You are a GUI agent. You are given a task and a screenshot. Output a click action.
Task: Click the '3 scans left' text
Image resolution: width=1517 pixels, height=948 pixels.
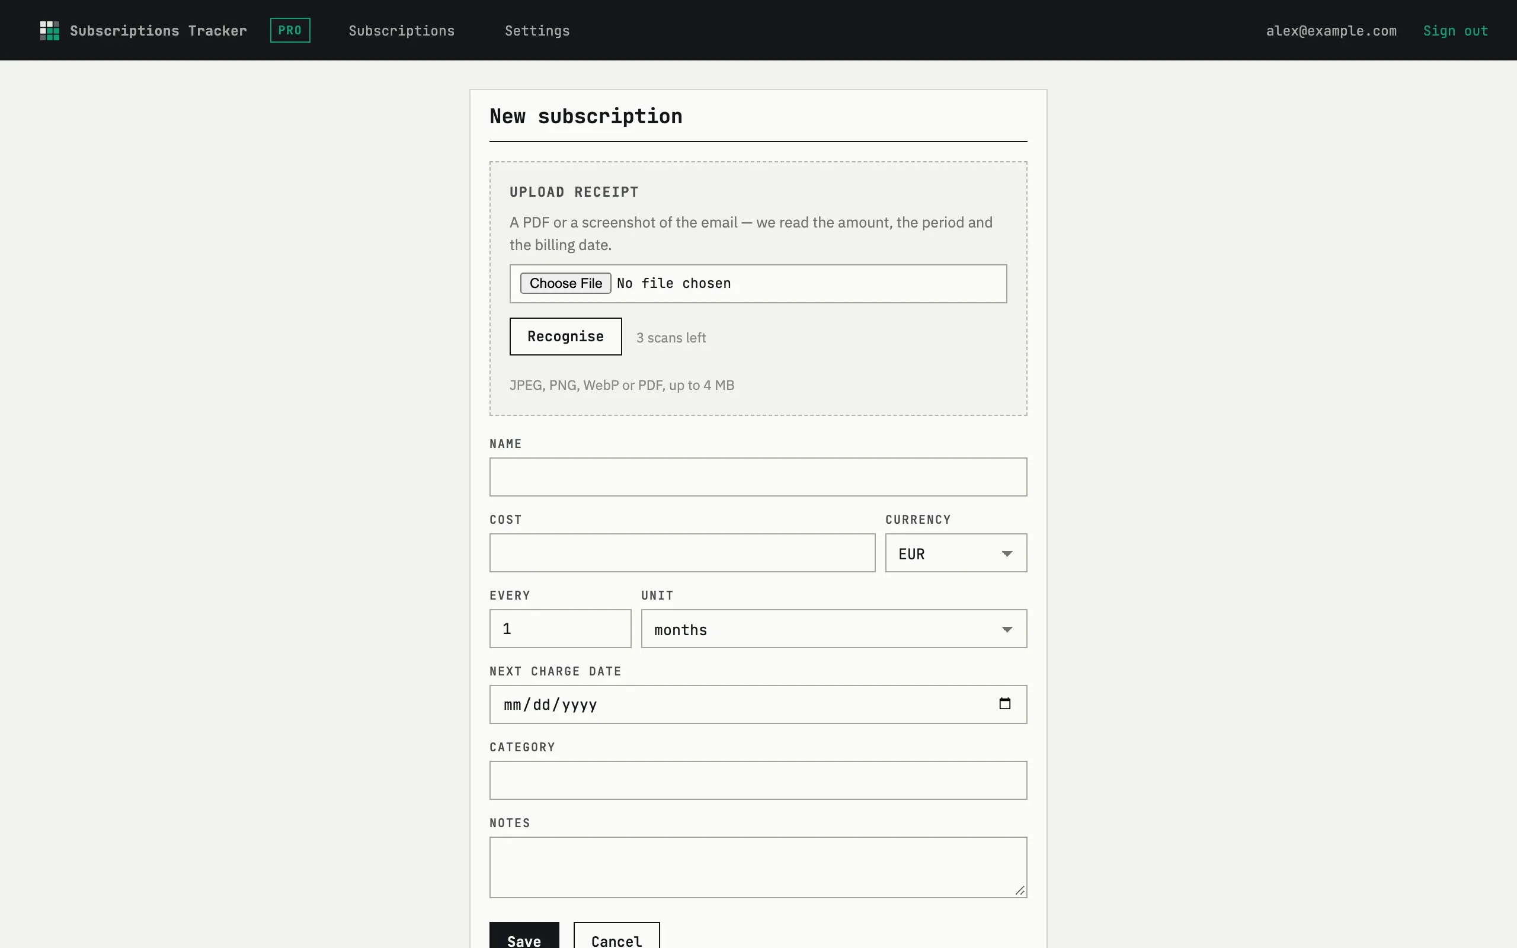coord(671,338)
